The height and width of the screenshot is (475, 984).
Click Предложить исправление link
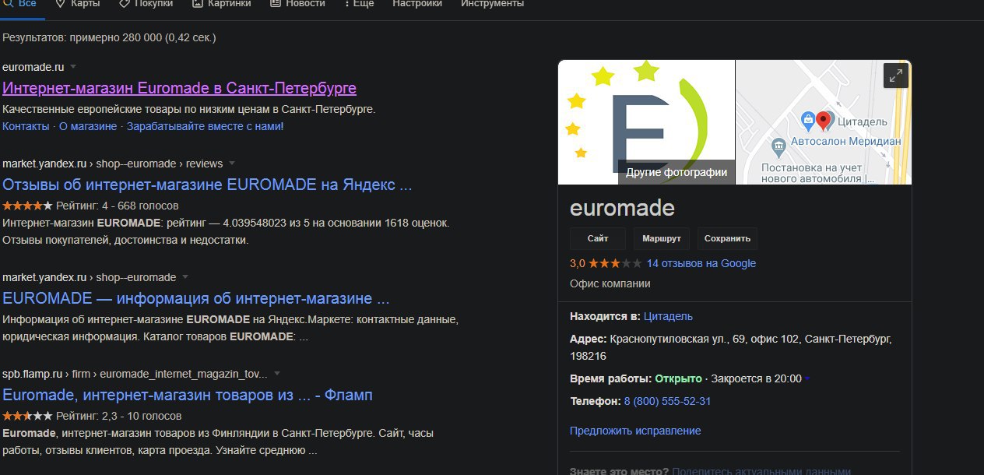(x=635, y=431)
